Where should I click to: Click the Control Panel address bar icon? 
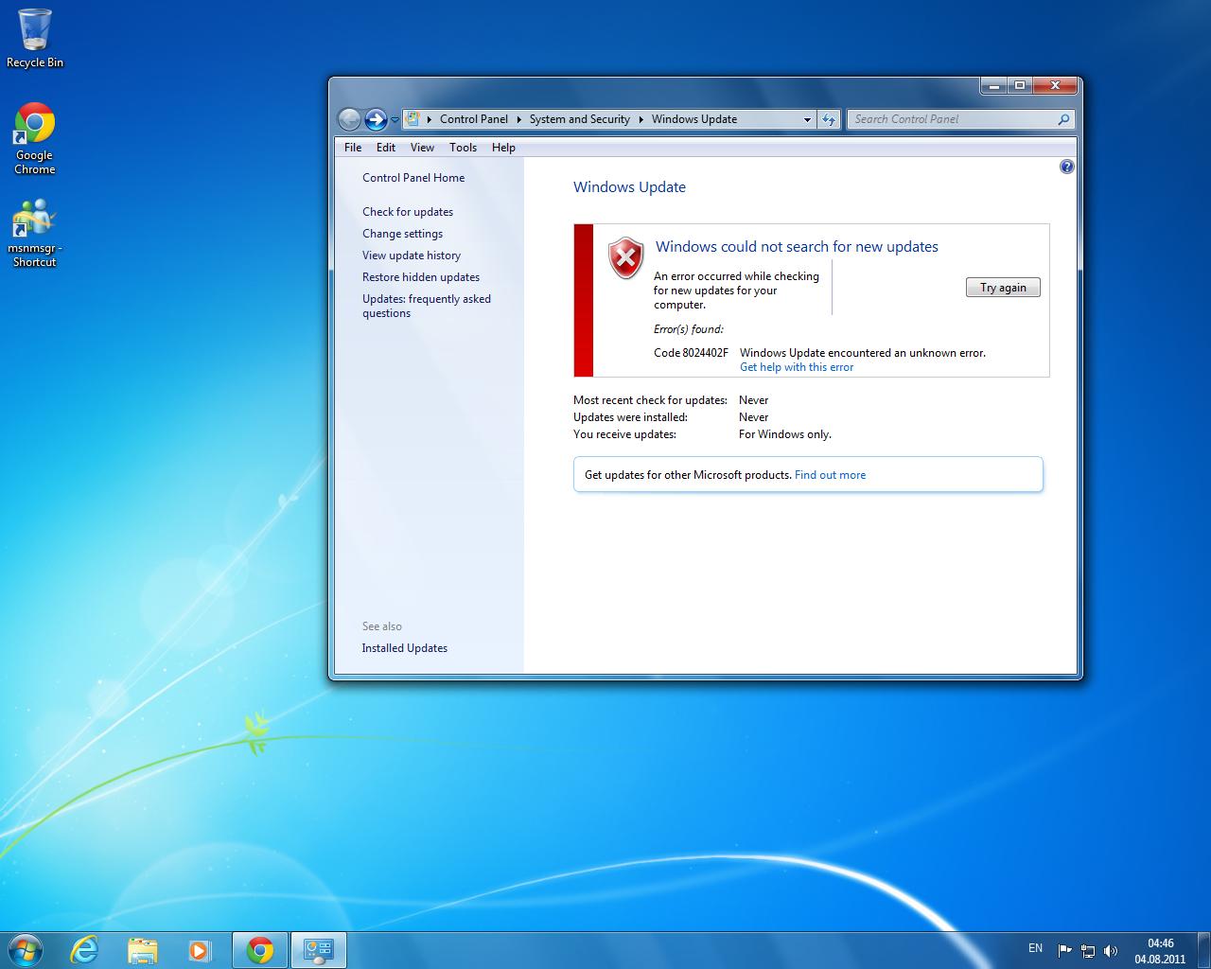pyautogui.click(x=412, y=119)
